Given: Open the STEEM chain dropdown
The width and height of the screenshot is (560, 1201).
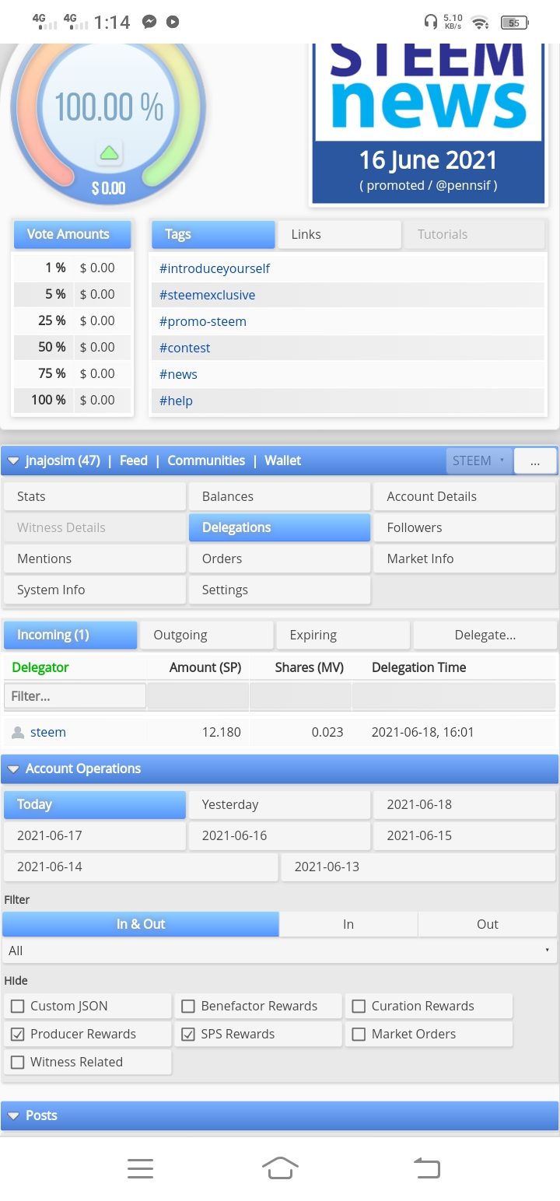Looking at the screenshot, I should 479,460.
